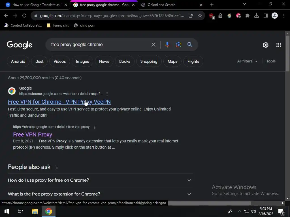Screen dimensions: 290x217
Task: Open Task View on the taskbar
Action: click(20, 211)
